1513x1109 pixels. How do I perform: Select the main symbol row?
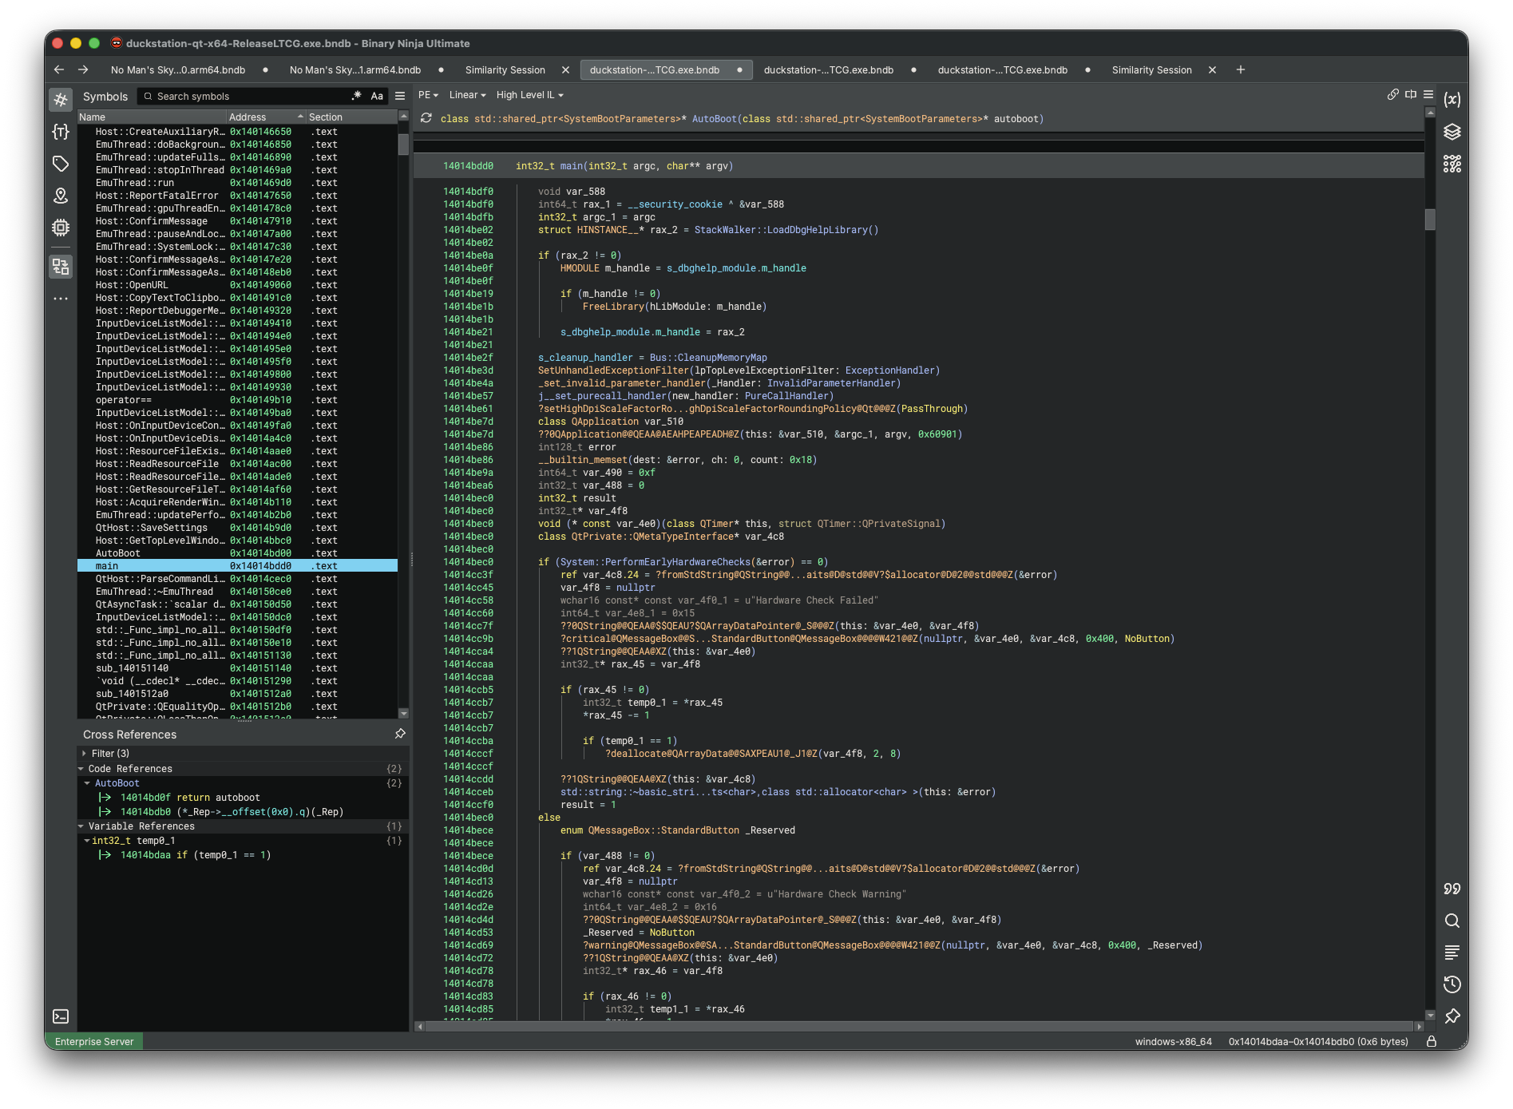pos(237,565)
